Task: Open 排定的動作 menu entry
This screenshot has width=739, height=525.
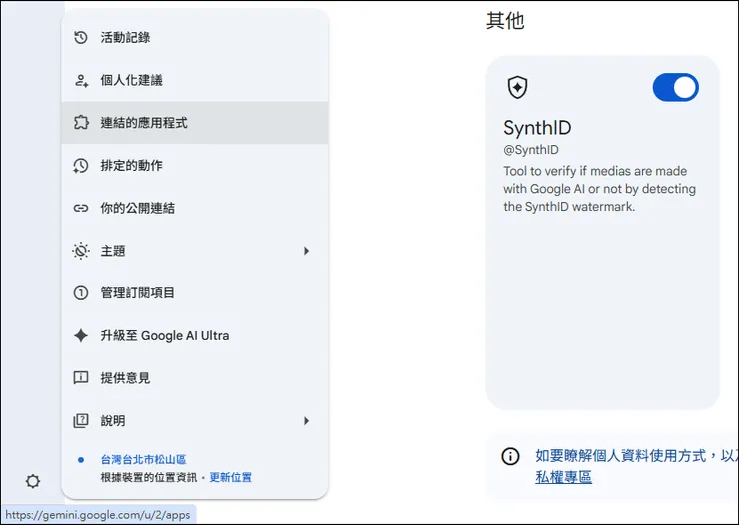Action: (x=131, y=166)
